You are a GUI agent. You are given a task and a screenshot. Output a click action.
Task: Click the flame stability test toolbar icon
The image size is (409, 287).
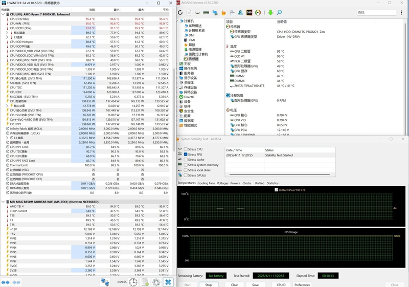coord(223,12)
